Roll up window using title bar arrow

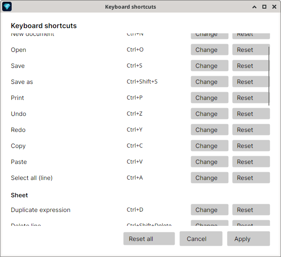254,7
